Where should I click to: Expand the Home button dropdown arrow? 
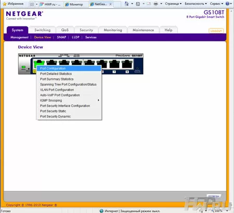pos(132,4)
